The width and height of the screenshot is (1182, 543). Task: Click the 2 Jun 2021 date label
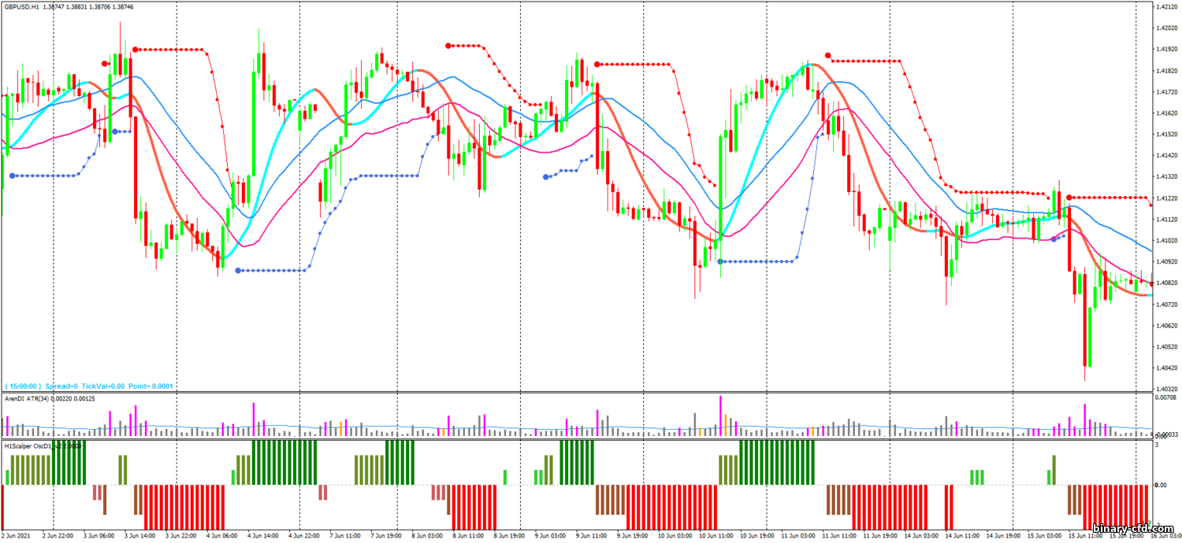(16, 536)
